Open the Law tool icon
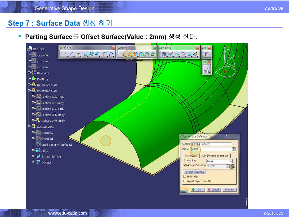Image resolution: width=289 pixels, height=217 pixels. click(x=207, y=54)
